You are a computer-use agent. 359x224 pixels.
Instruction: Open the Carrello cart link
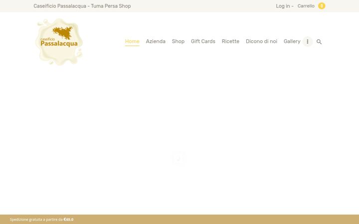[306, 6]
